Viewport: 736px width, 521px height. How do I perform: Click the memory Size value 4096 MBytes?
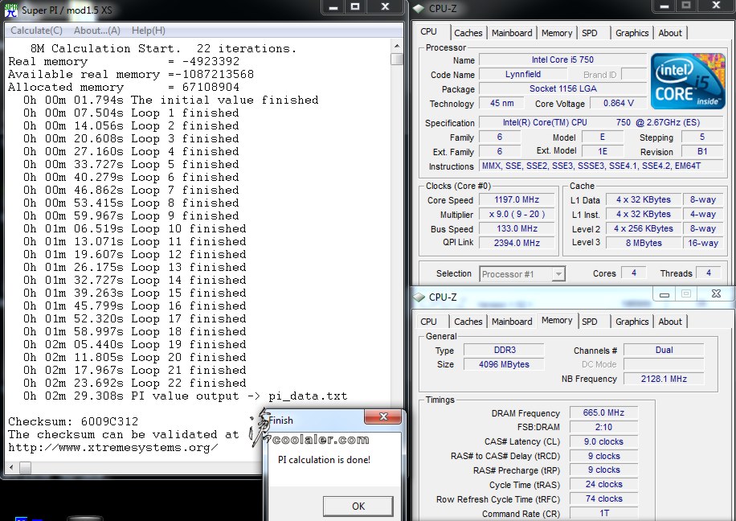[x=504, y=364]
